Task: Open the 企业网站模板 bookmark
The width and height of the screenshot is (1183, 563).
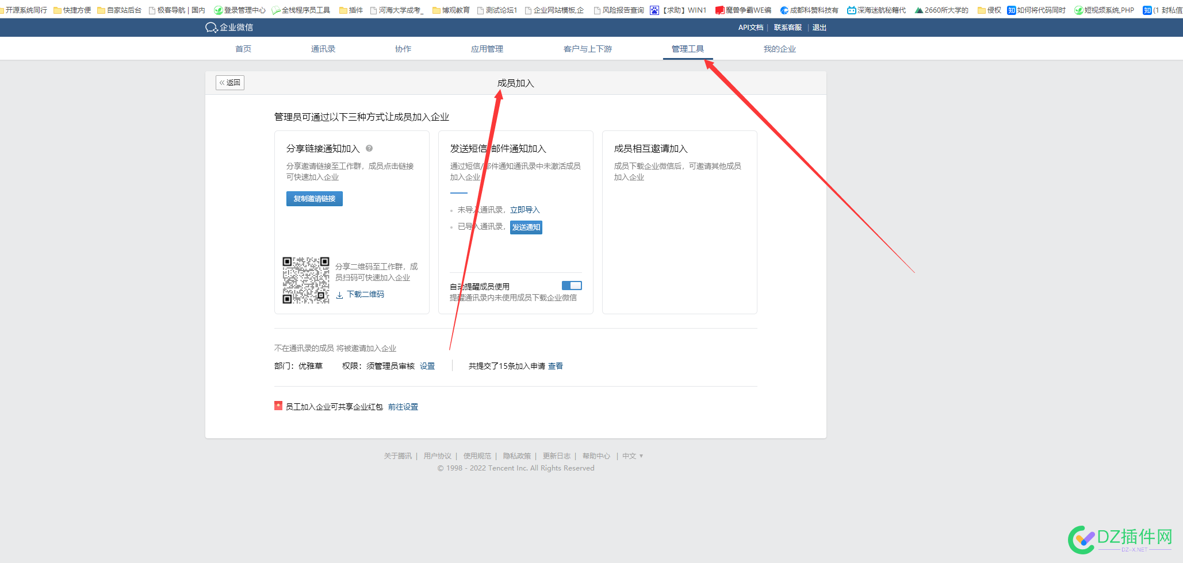Action: pos(554,10)
